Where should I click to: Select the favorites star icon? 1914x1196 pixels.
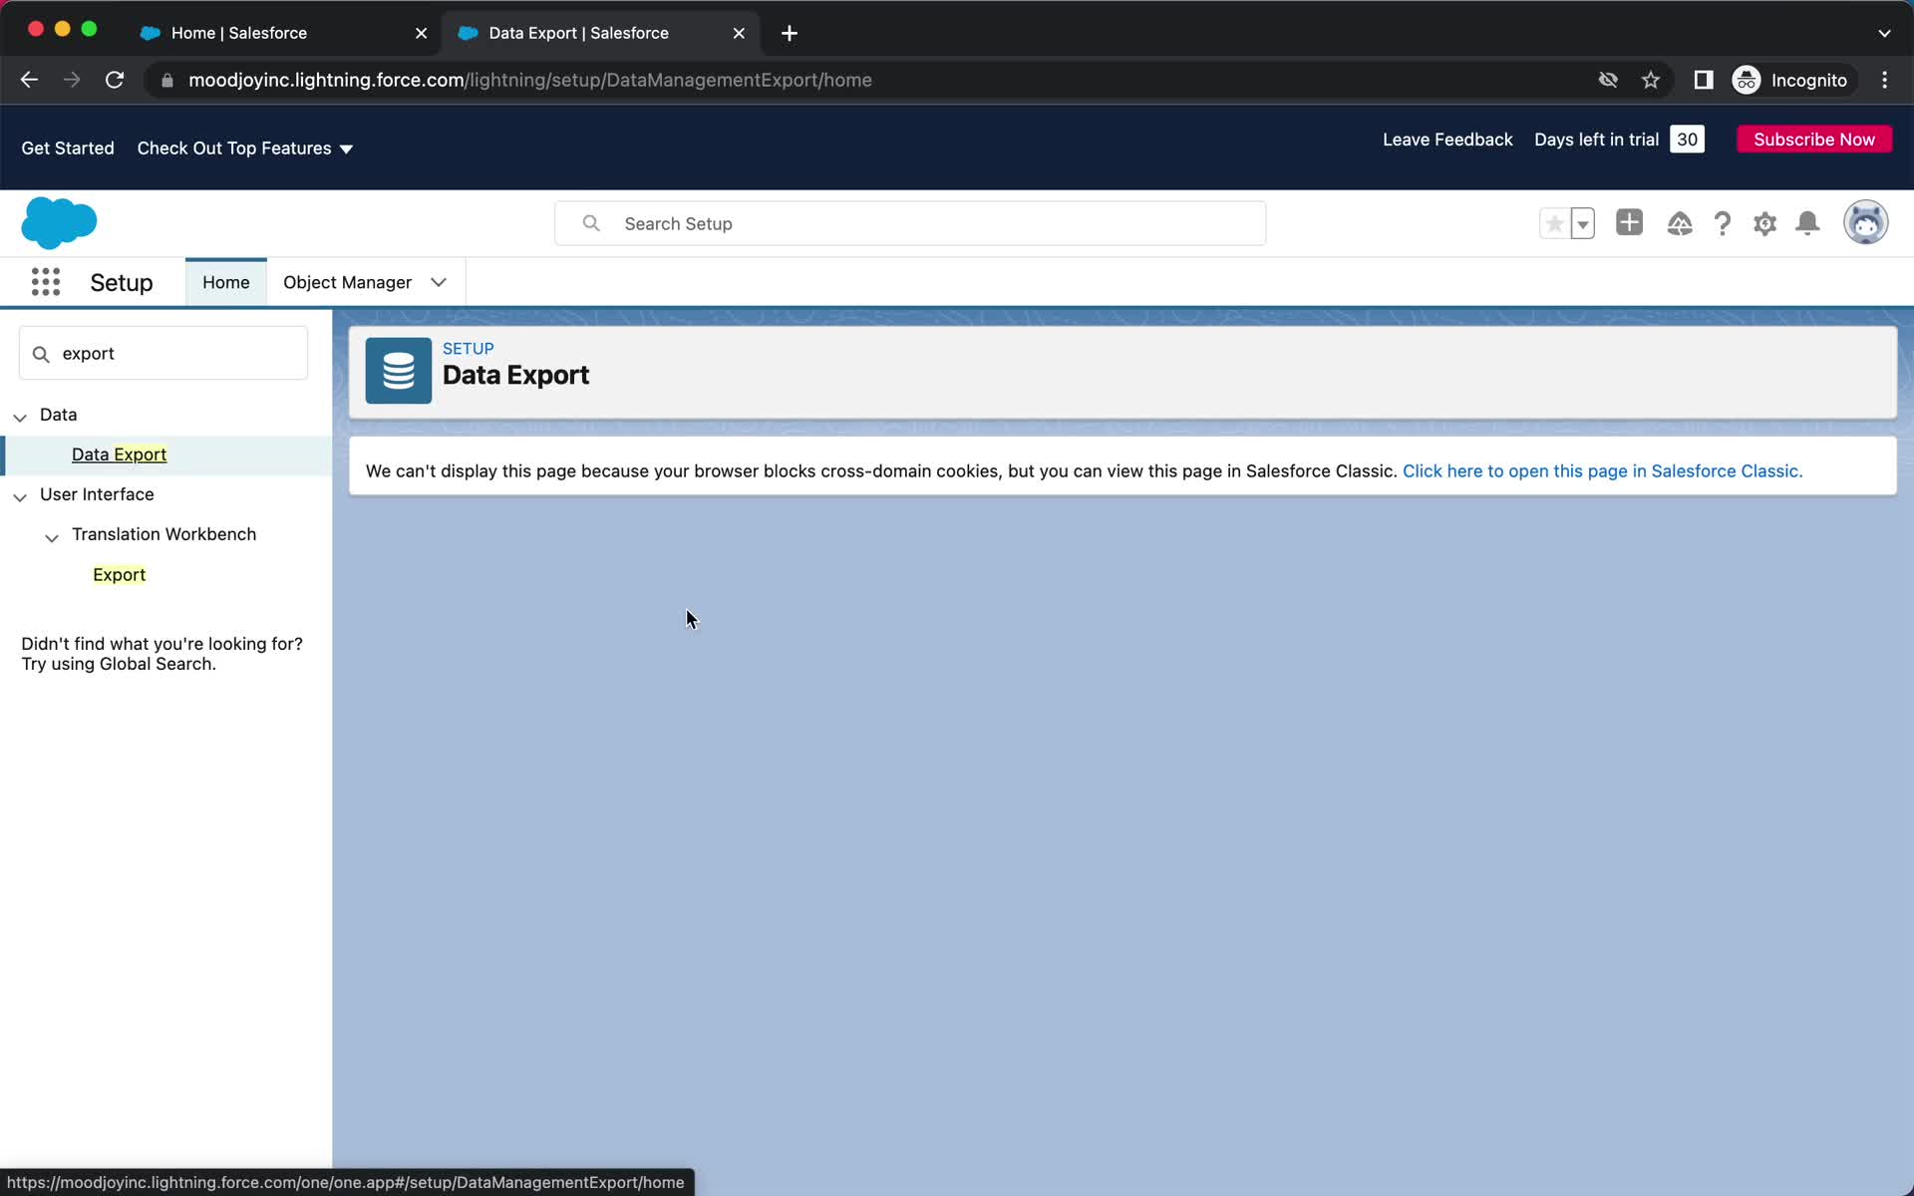(1553, 223)
